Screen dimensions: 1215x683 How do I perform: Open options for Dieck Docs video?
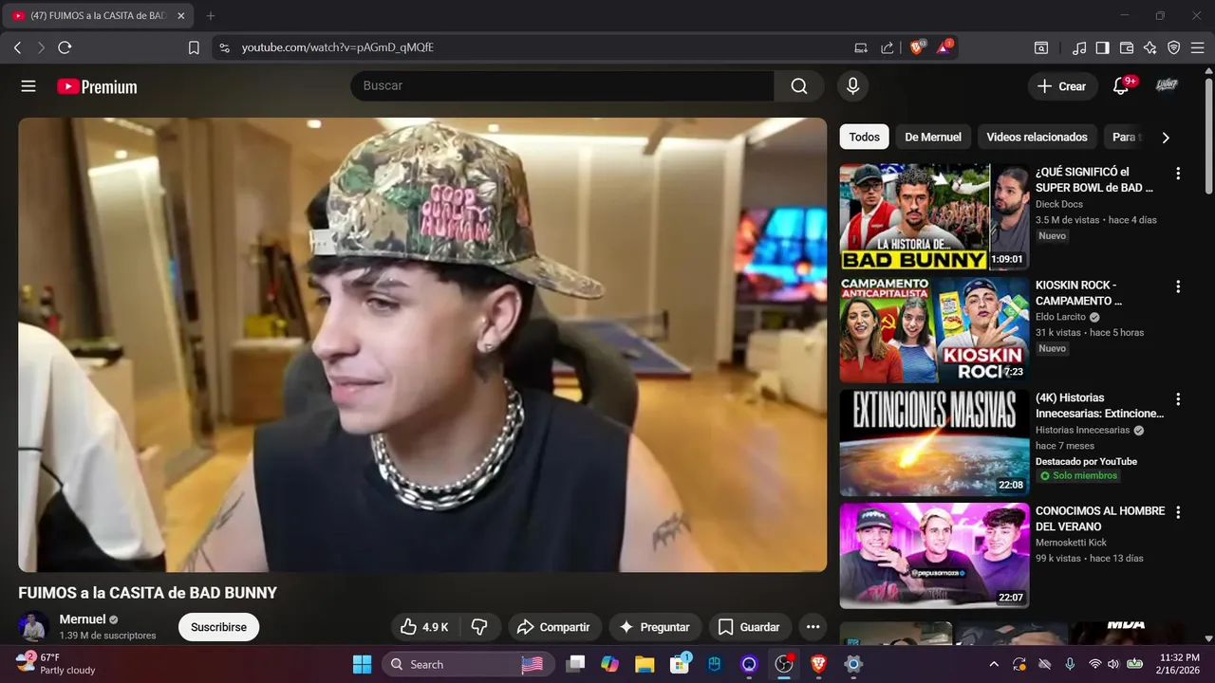(x=1178, y=174)
